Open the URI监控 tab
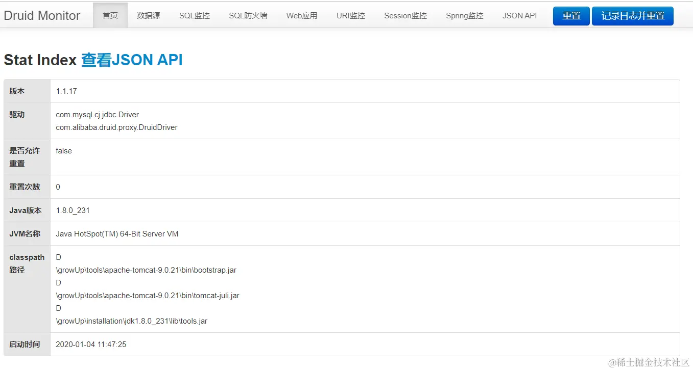The height and width of the screenshot is (371, 693). tap(351, 16)
